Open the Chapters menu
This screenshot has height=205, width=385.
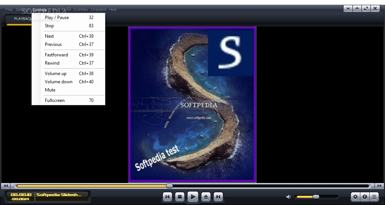click(x=99, y=10)
